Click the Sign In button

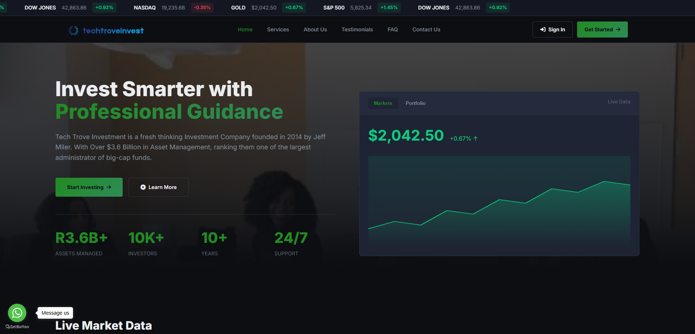(x=553, y=30)
